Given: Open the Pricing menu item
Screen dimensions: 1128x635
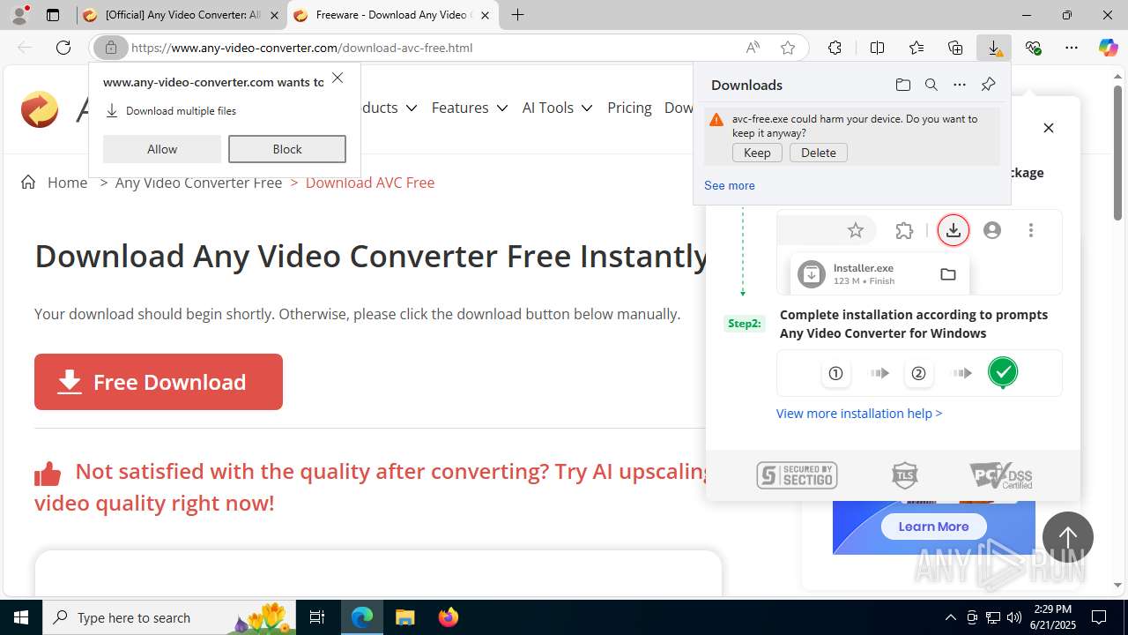Looking at the screenshot, I should 629,108.
